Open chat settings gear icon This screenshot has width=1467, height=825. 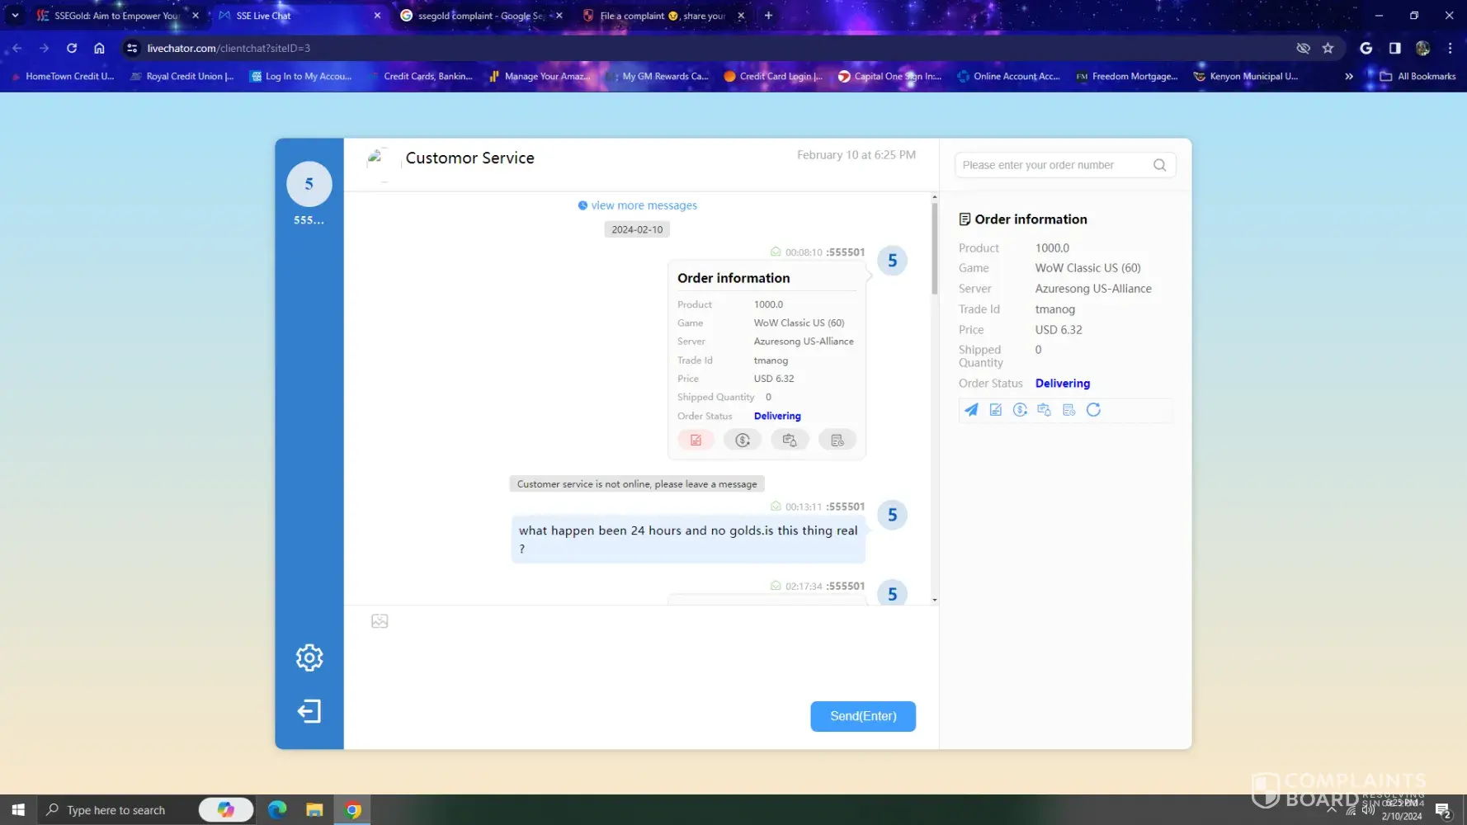click(309, 658)
